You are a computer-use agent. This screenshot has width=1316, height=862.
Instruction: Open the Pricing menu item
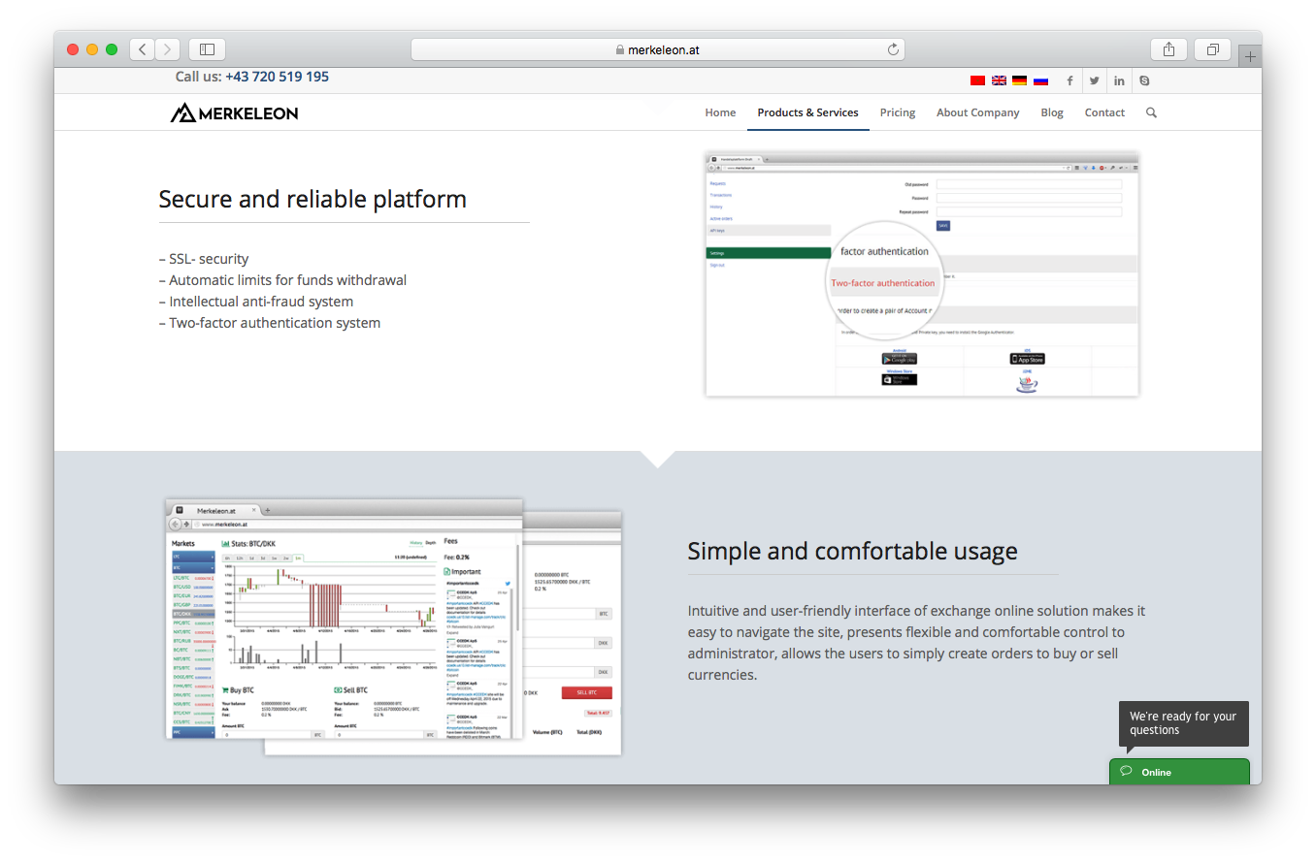(x=898, y=112)
